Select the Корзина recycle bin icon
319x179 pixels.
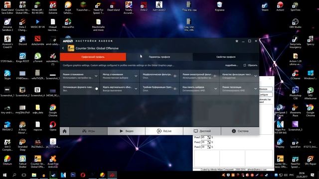point(219,6)
